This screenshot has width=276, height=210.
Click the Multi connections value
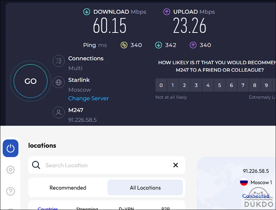pyautogui.click(x=75, y=68)
